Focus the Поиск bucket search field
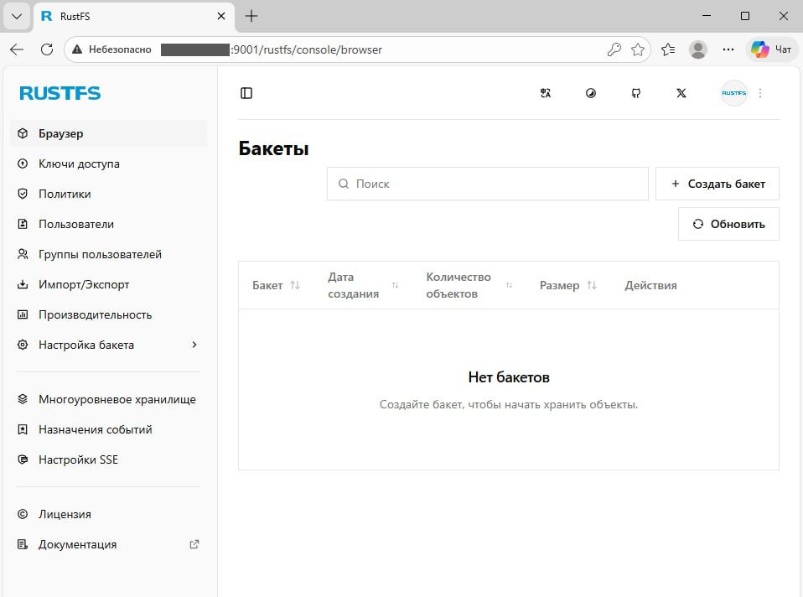This screenshot has height=597, width=803. (x=488, y=184)
